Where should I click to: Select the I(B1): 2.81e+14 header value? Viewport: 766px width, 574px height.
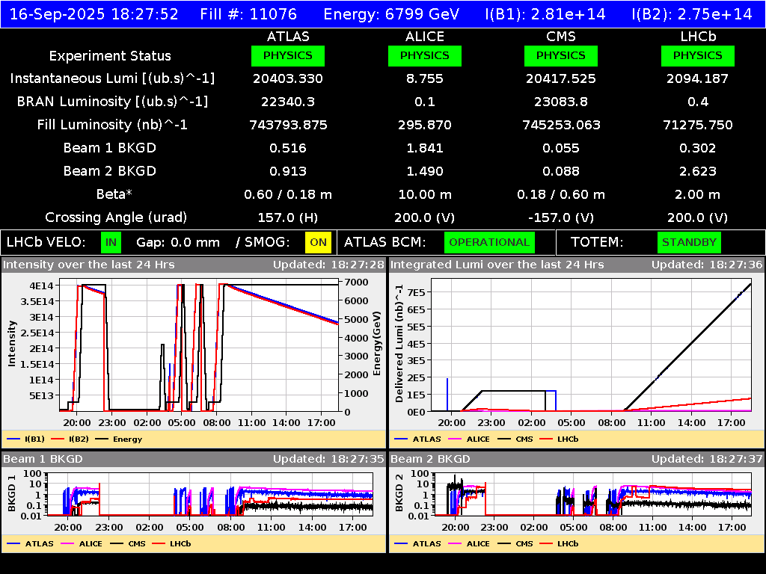pyautogui.click(x=545, y=14)
